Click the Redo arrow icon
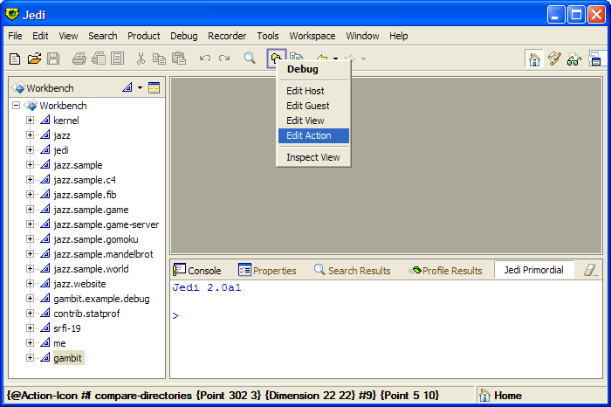This screenshot has height=407, width=611. (224, 59)
